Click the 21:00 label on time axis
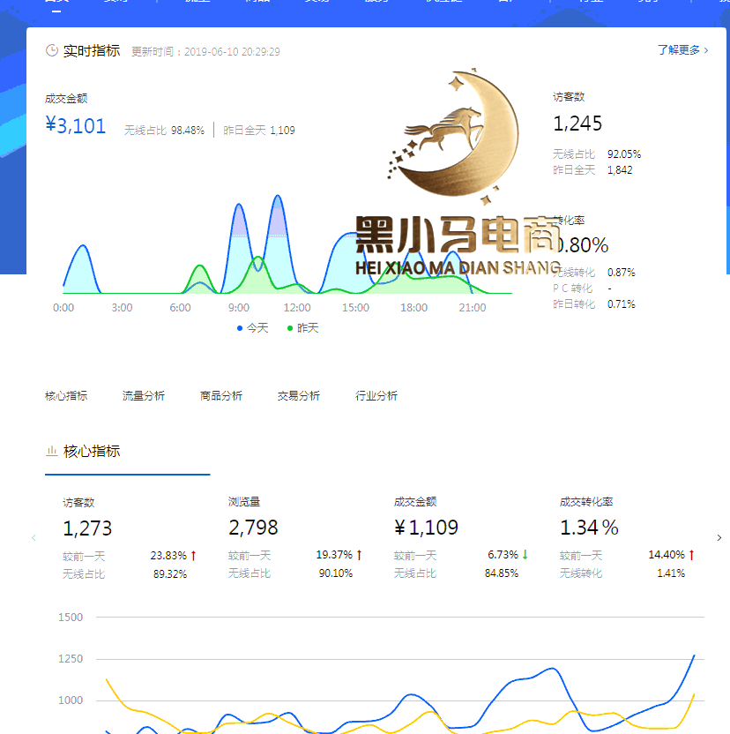Viewport: 730px width, 734px height. click(x=473, y=308)
